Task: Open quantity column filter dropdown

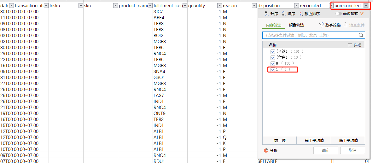Action: click(x=219, y=6)
